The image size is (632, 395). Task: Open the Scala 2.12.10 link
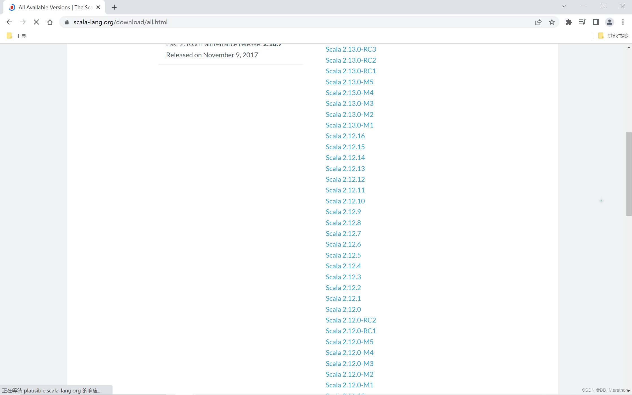point(345,201)
